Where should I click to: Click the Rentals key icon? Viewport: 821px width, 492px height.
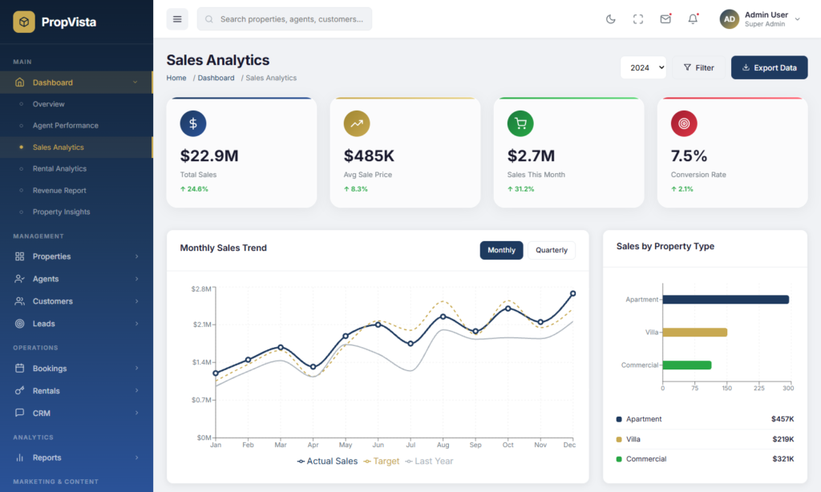coord(20,391)
